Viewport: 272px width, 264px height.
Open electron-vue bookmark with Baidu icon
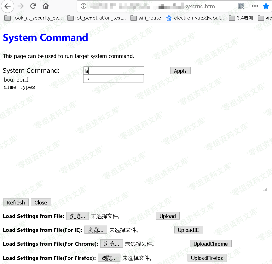tap(195, 18)
